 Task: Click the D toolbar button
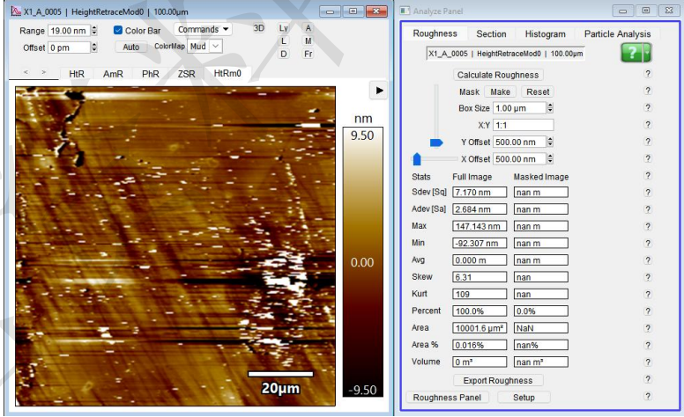point(284,54)
